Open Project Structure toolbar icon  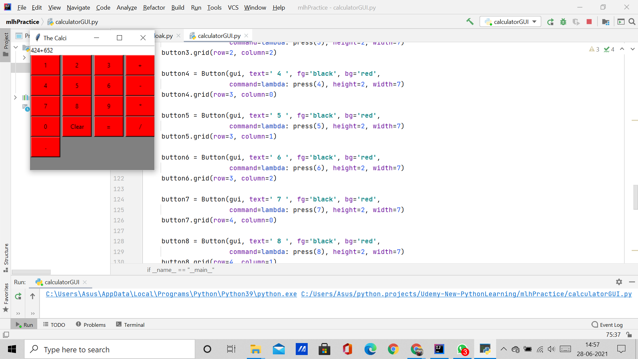[605, 22]
